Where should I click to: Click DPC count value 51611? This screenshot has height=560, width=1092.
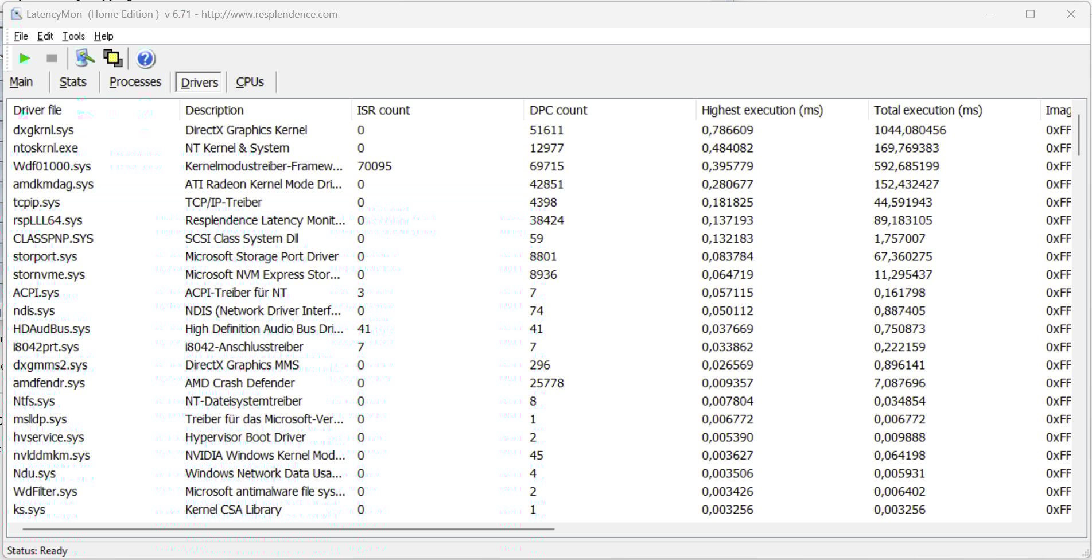(546, 130)
